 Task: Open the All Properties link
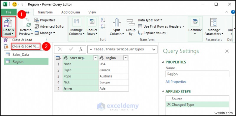[176, 82]
